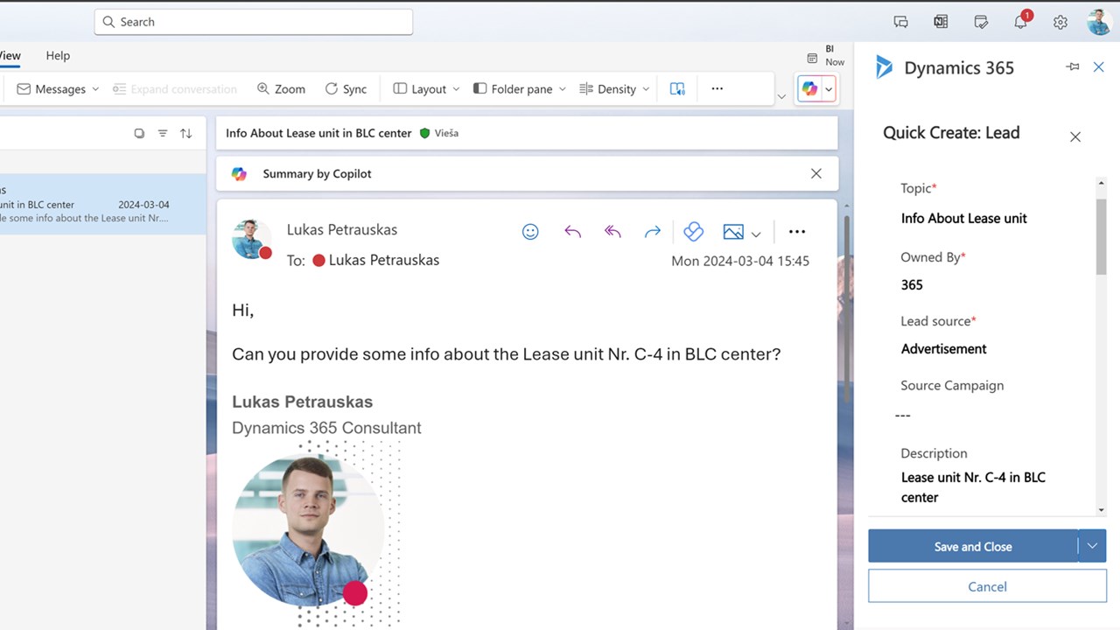Close the Dynamics 365 side pane
Image resolution: width=1120 pixels, height=630 pixels.
tap(1099, 67)
